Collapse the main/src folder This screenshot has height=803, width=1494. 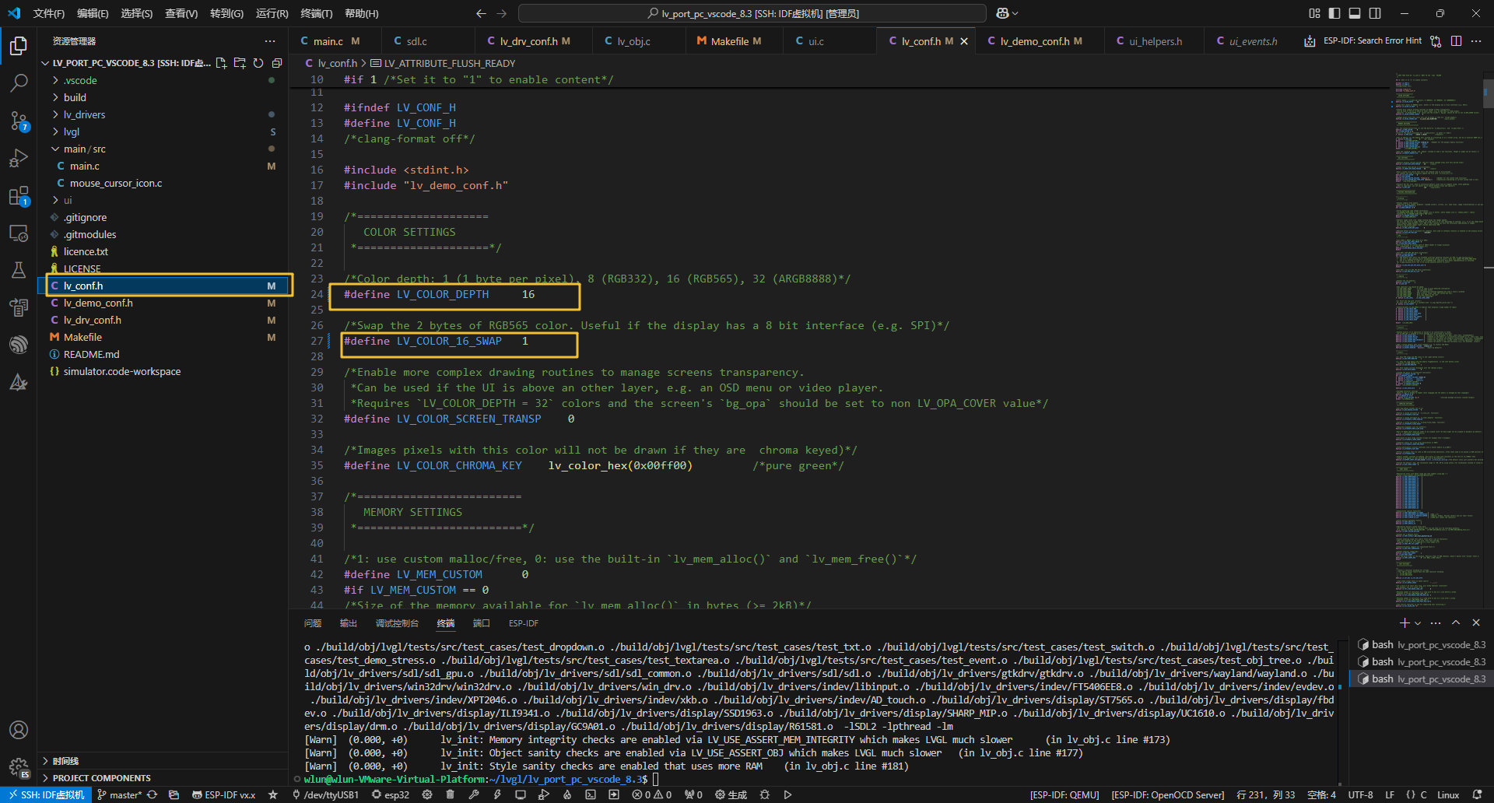tap(163, 149)
